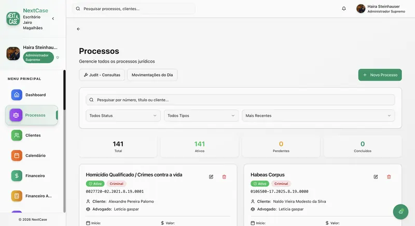
Task: Open Dashboard from the main menu
Action: [32, 95]
